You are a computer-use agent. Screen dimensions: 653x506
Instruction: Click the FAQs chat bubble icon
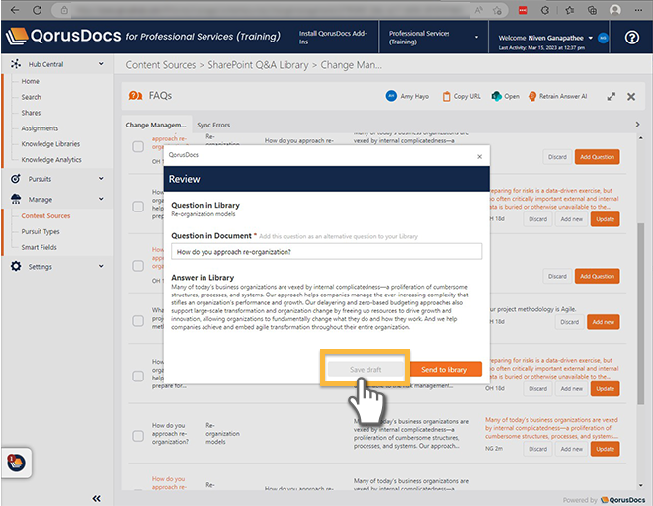coord(135,96)
